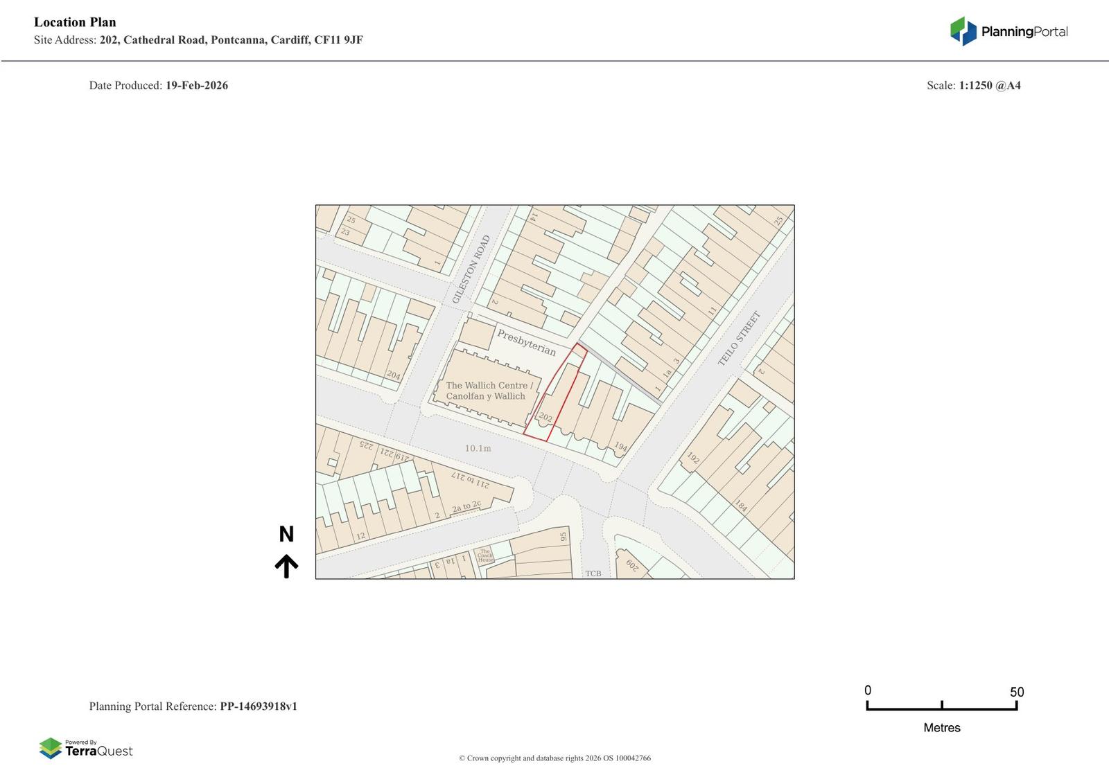This screenshot has width=1109, height=784.
Task: Click the '211 to 217' building label
Action: [471, 480]
